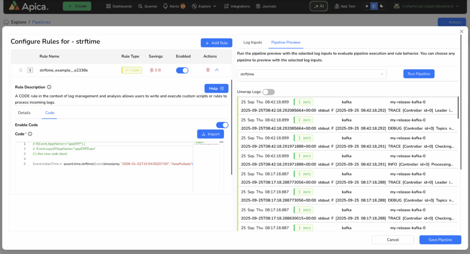The height and width of the screenshot is (254, 470).
Task: Switch to dark theme moon icon
Action: (x=381, y=6)
